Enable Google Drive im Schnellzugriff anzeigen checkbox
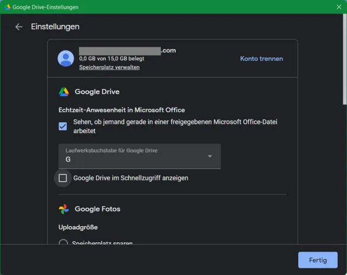The image size is (347, 275). (x=63, y=178)
